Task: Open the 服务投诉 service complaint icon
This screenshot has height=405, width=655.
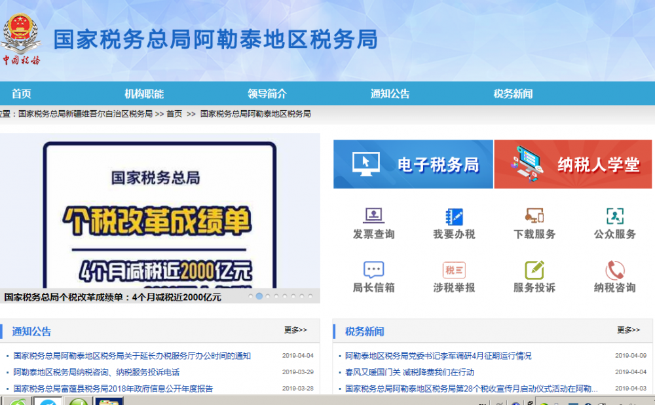Action: click(x=534, y=275)
